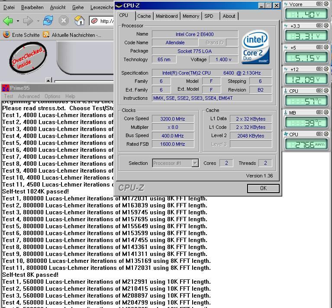Open Prime95 Advanced menu
The height and width of the screenshot is (308, 332).
coord(29,96)
